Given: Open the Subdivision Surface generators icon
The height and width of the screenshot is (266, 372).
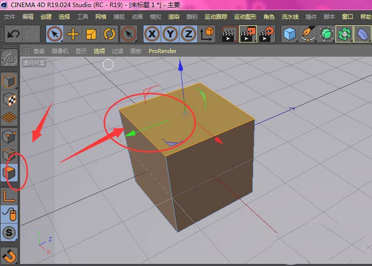Looking at the screenshot, I should [x=326, y=34].
